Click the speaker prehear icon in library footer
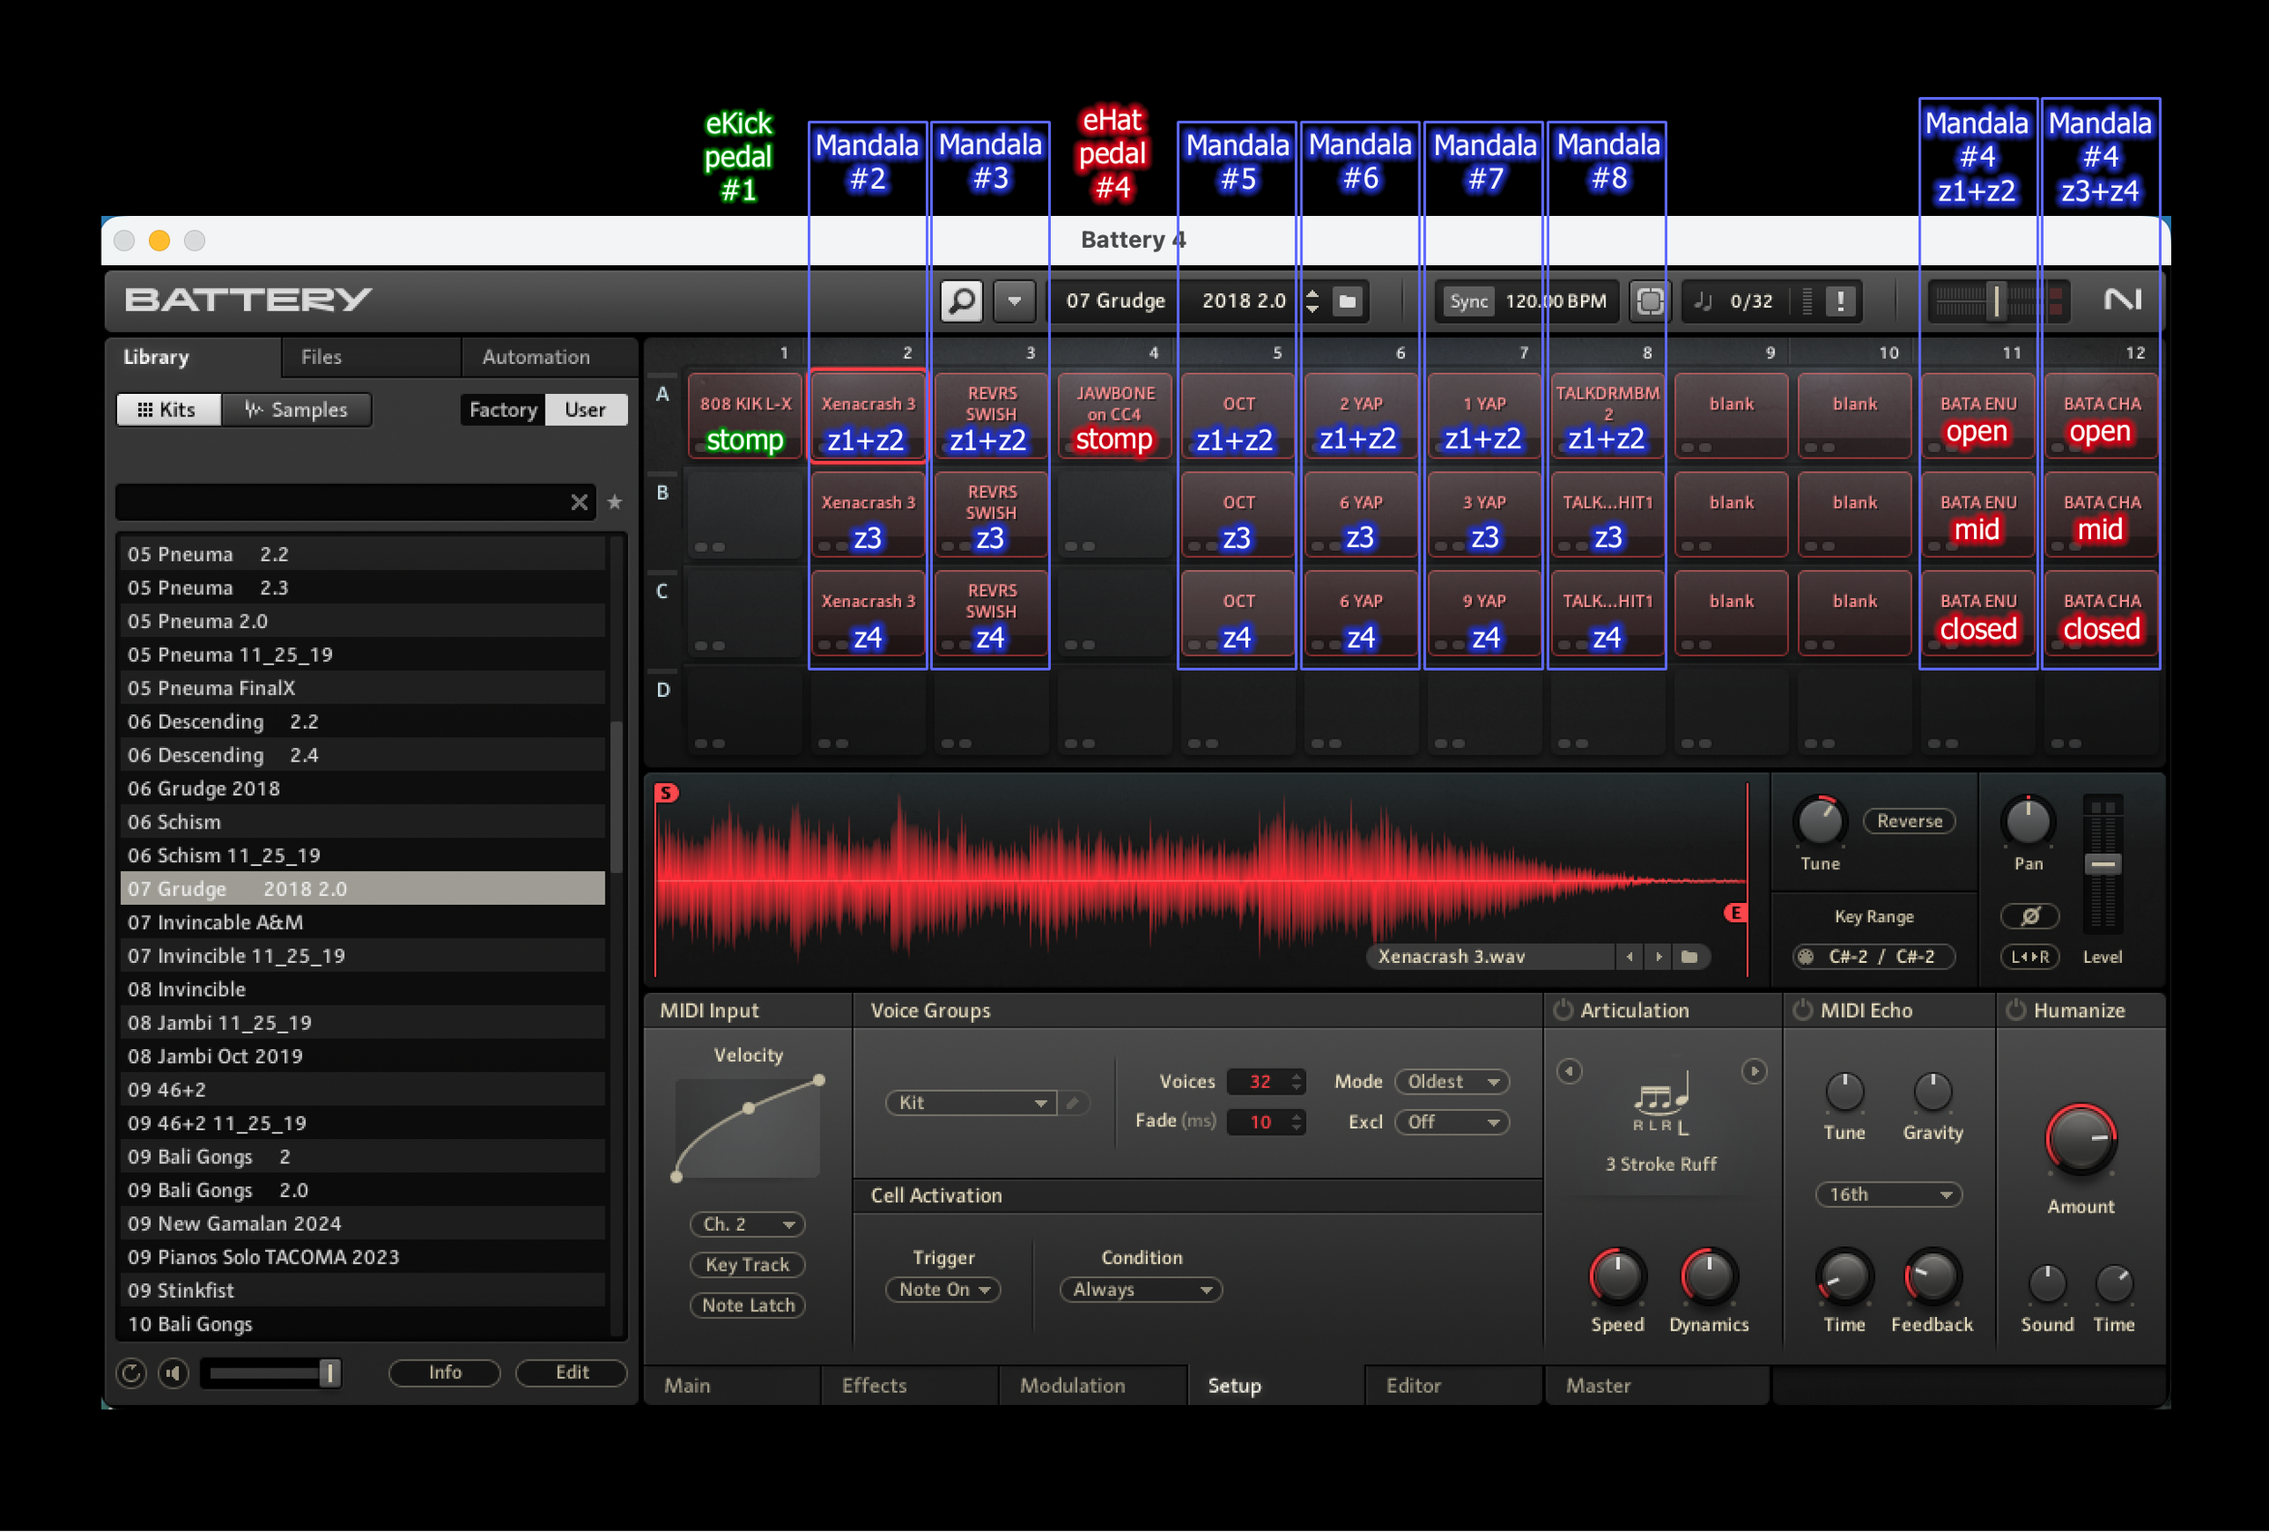Viewport: 2269px width, 1532px height. coord(173,1373)
